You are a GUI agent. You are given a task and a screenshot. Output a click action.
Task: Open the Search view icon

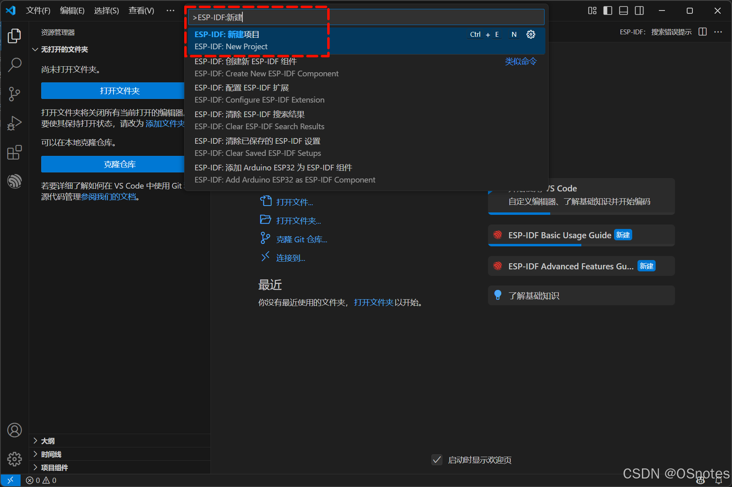coord(15,65)
